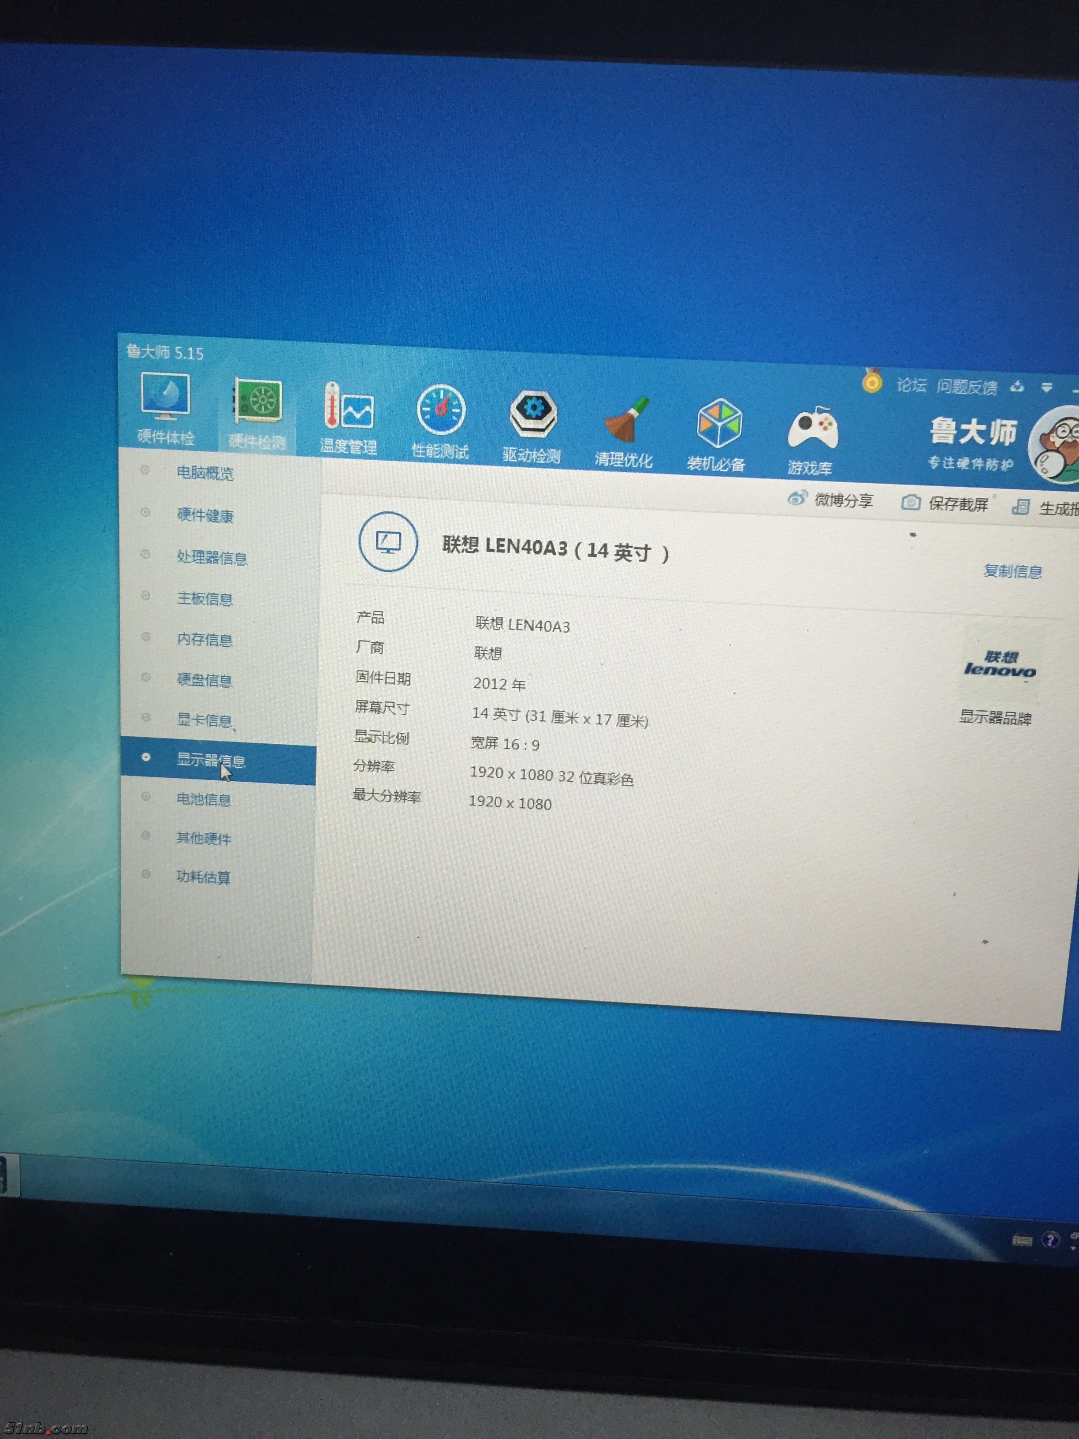Select 处理器信息 in sidebar

pos(212,558)
